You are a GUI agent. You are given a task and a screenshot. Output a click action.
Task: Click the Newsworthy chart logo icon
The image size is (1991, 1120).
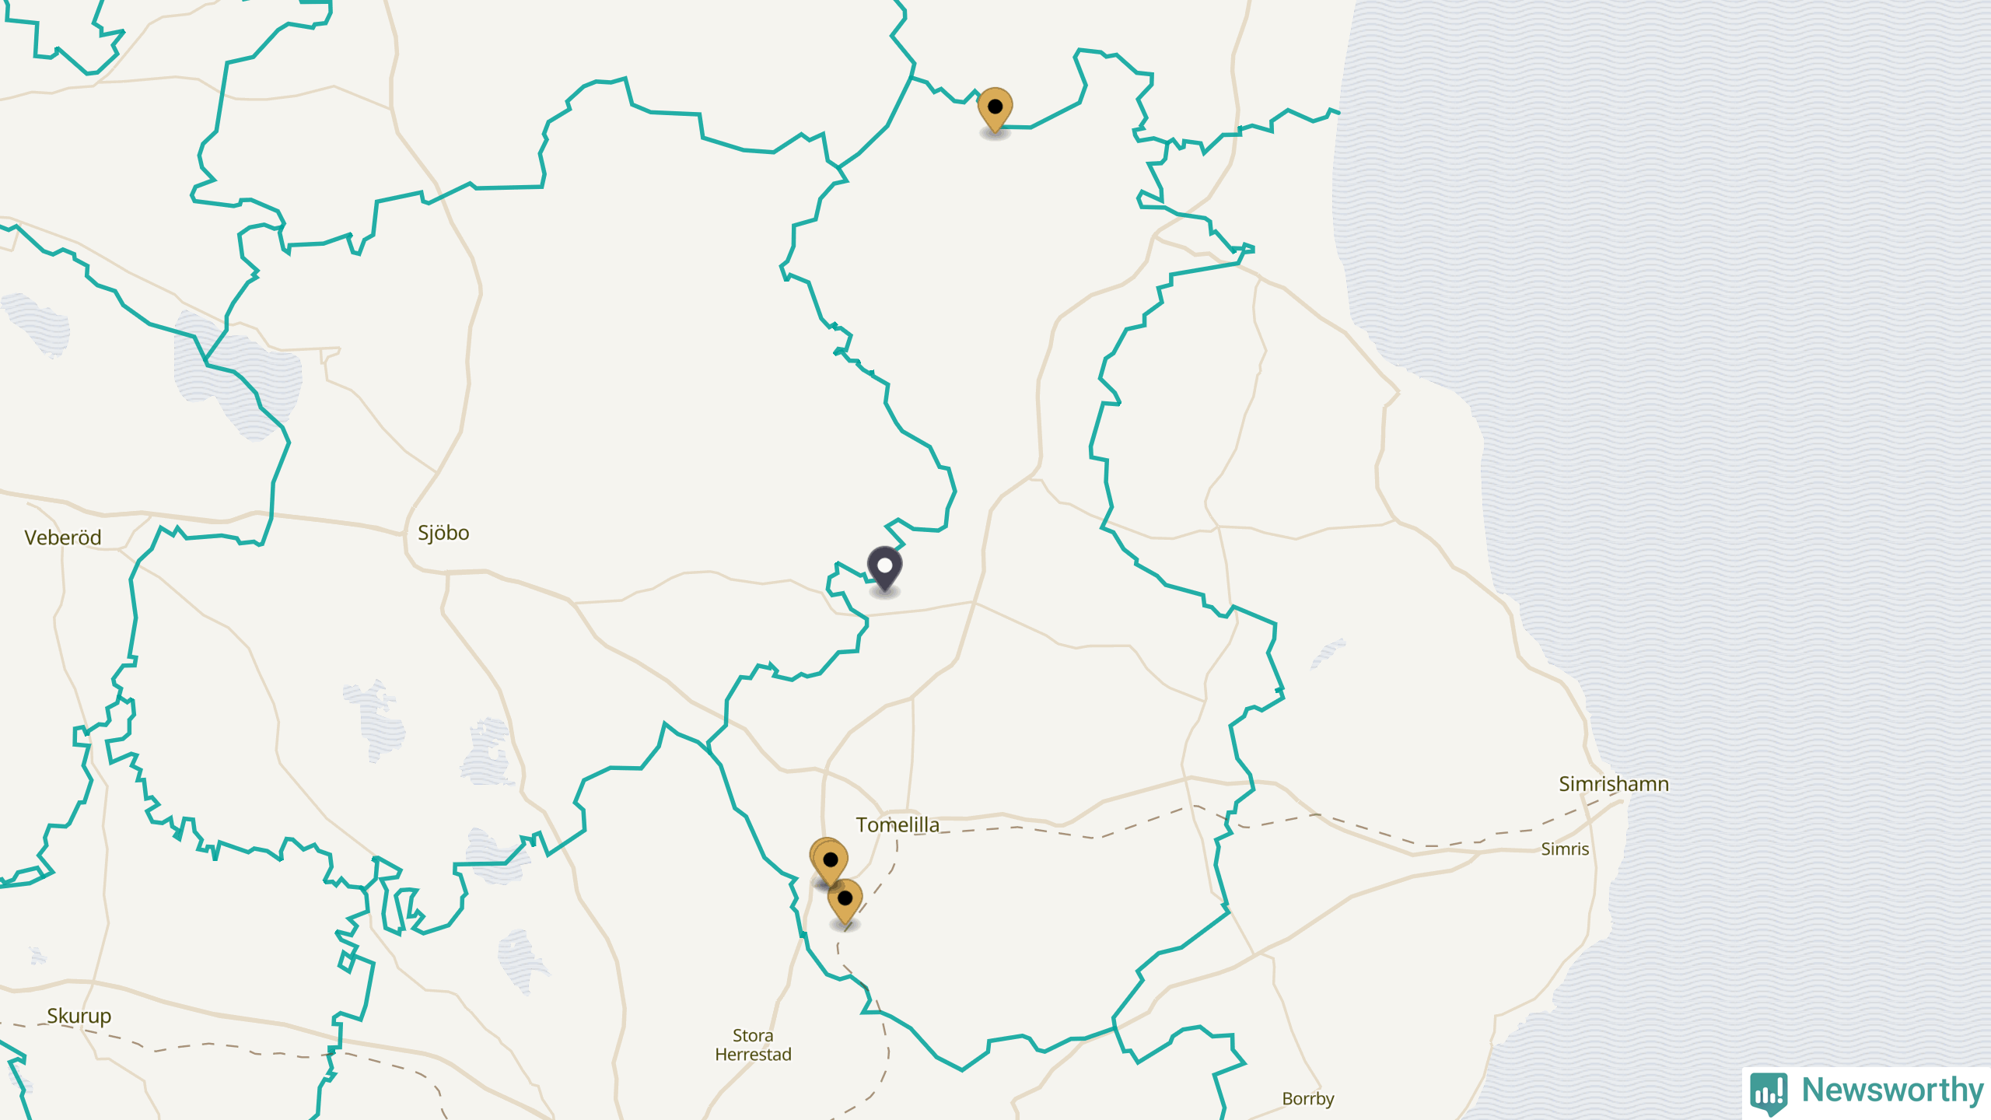point(1769,1092)
